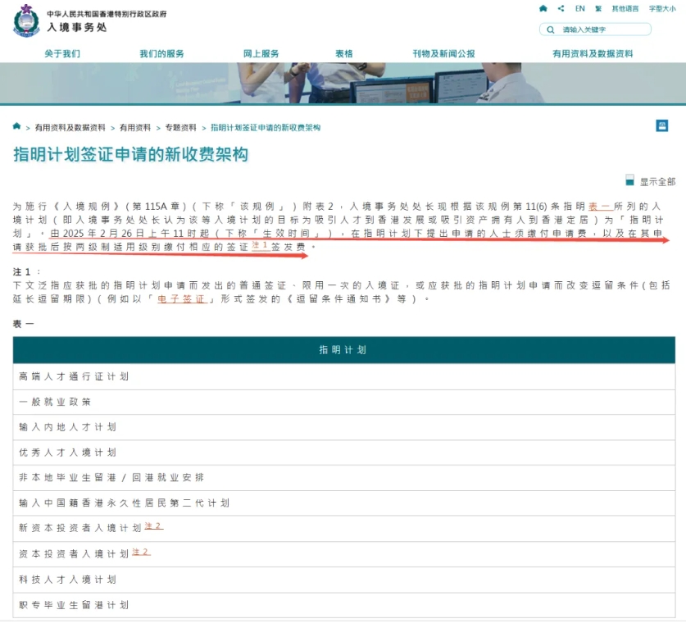
Task: Click 注2 beside 资本投资者入境计划
Action: coord(141,553)
